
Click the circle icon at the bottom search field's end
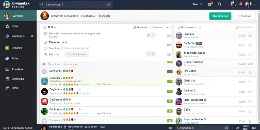pyautogui.click(x=226, y=128)
